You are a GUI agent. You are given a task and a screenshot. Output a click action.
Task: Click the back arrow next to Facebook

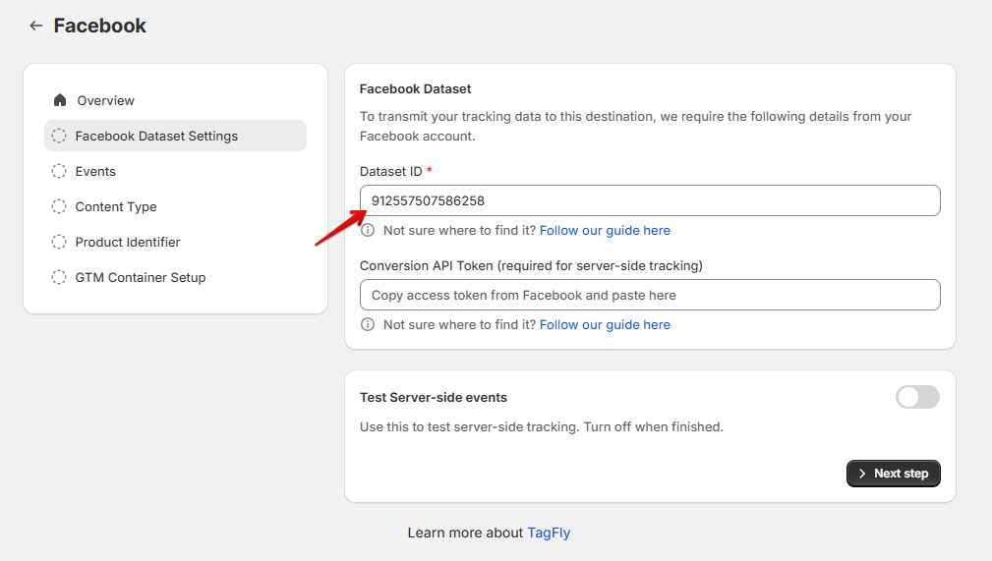point(36,27)
